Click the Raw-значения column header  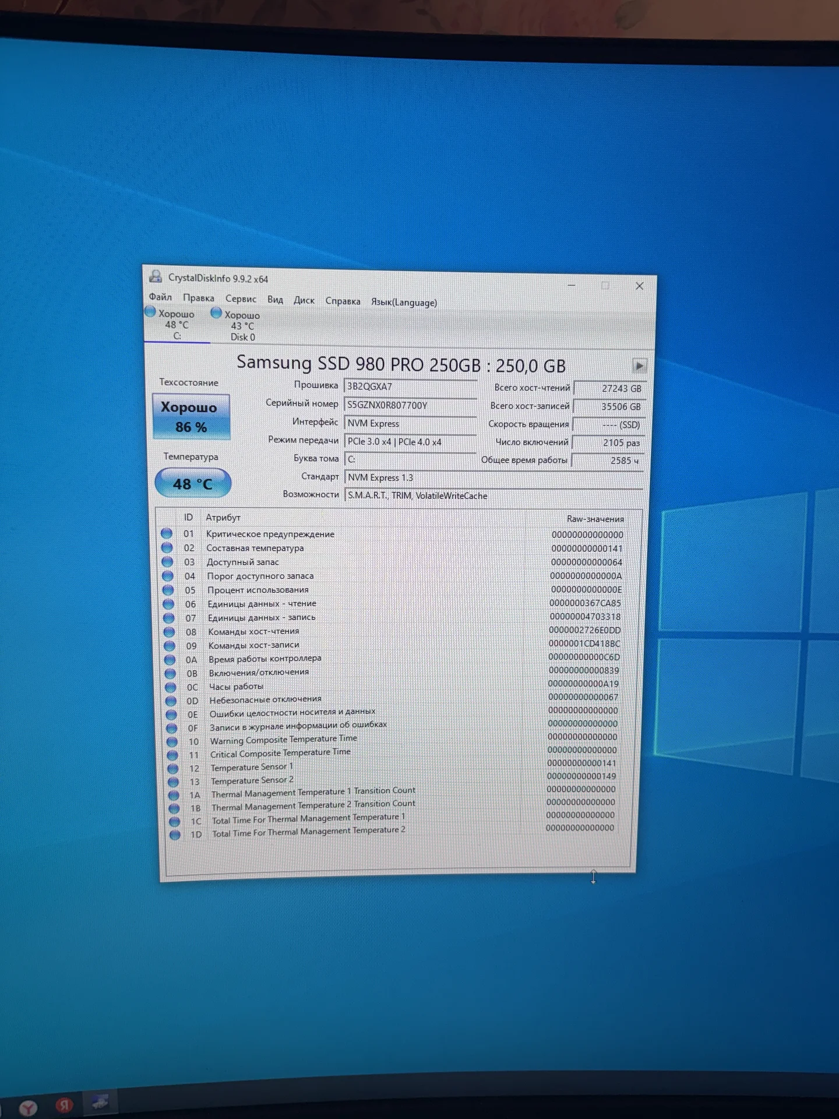point(595,519)
